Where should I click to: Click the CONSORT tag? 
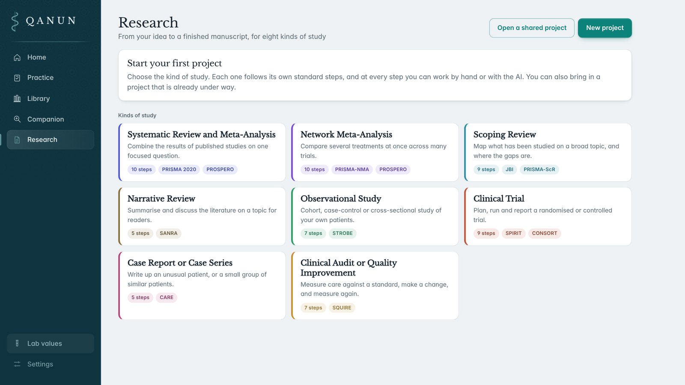point(545,234)
